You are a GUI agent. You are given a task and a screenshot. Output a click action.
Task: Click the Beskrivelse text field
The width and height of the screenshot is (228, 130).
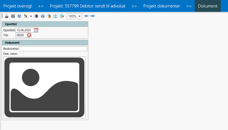(53, 49)
